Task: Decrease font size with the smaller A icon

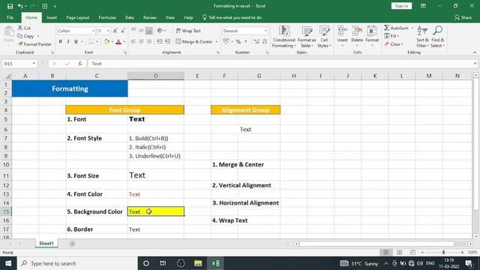Action: [123, 31]
